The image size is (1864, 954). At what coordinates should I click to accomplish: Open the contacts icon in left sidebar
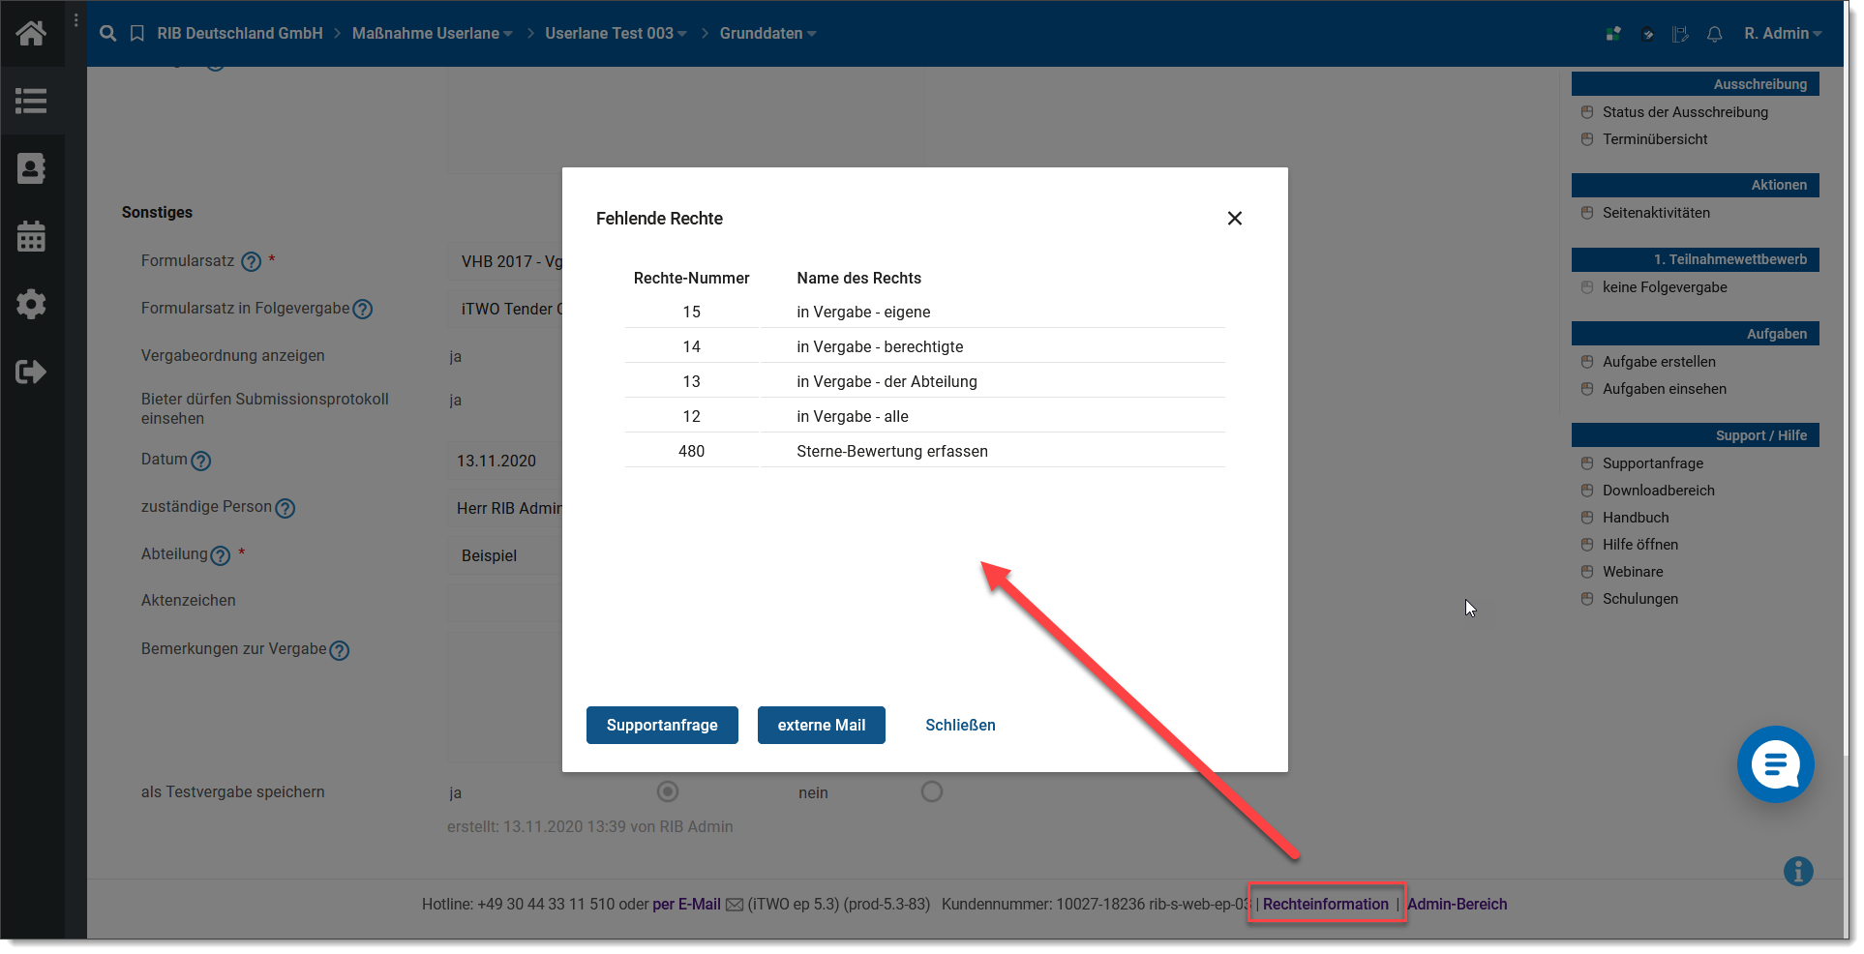point(31,168)
